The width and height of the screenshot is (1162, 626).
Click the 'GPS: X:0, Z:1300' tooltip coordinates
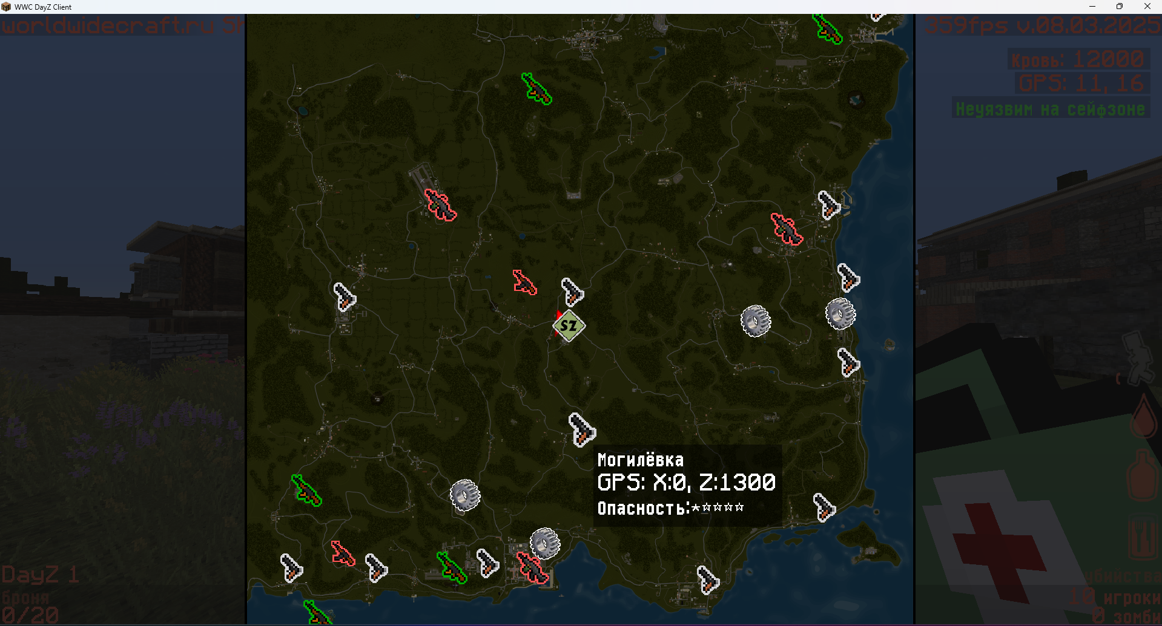(686, 483)
